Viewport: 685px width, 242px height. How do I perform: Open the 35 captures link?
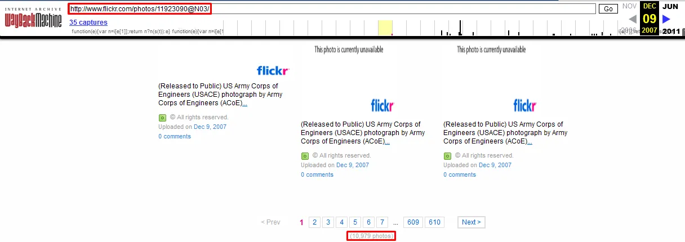(x=88, y=23)
